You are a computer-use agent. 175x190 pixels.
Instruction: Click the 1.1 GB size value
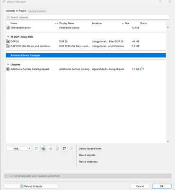point(136,69)
